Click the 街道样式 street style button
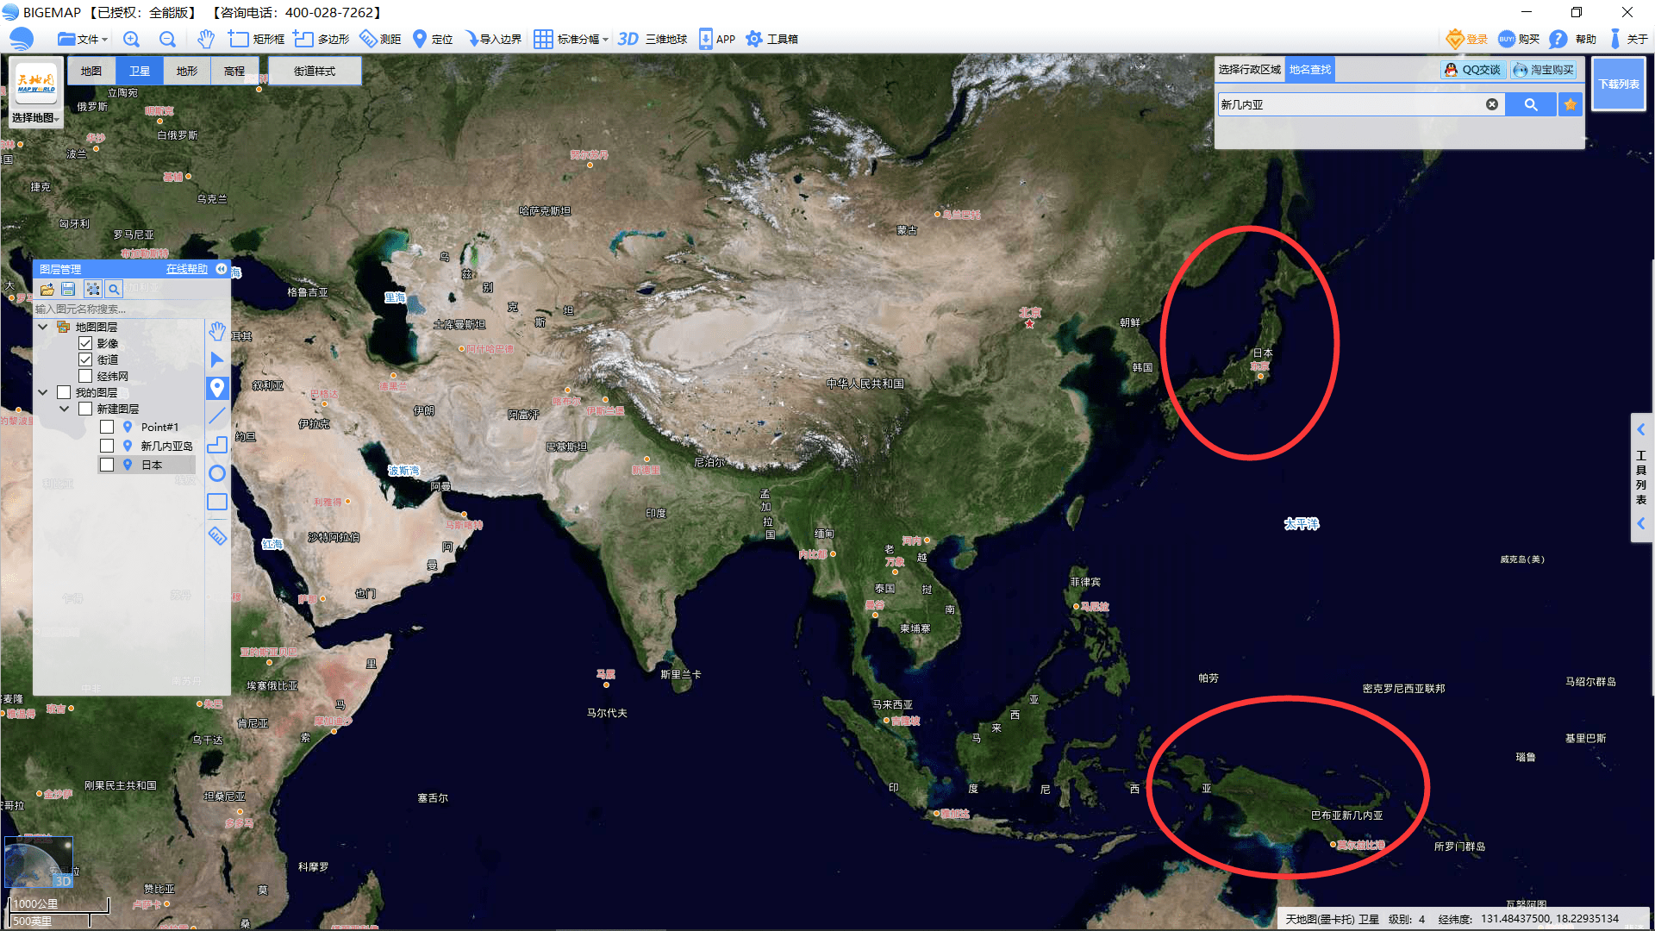 315,71
